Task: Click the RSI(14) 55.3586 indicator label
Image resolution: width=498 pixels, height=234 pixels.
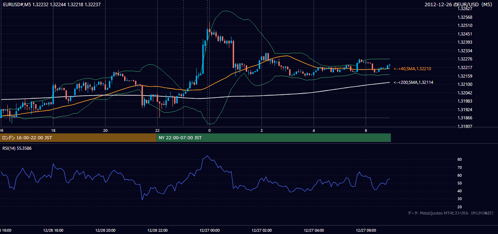Action: click(17, 148)
